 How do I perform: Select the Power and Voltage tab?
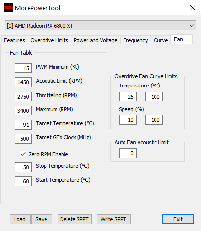coord(95,40)
